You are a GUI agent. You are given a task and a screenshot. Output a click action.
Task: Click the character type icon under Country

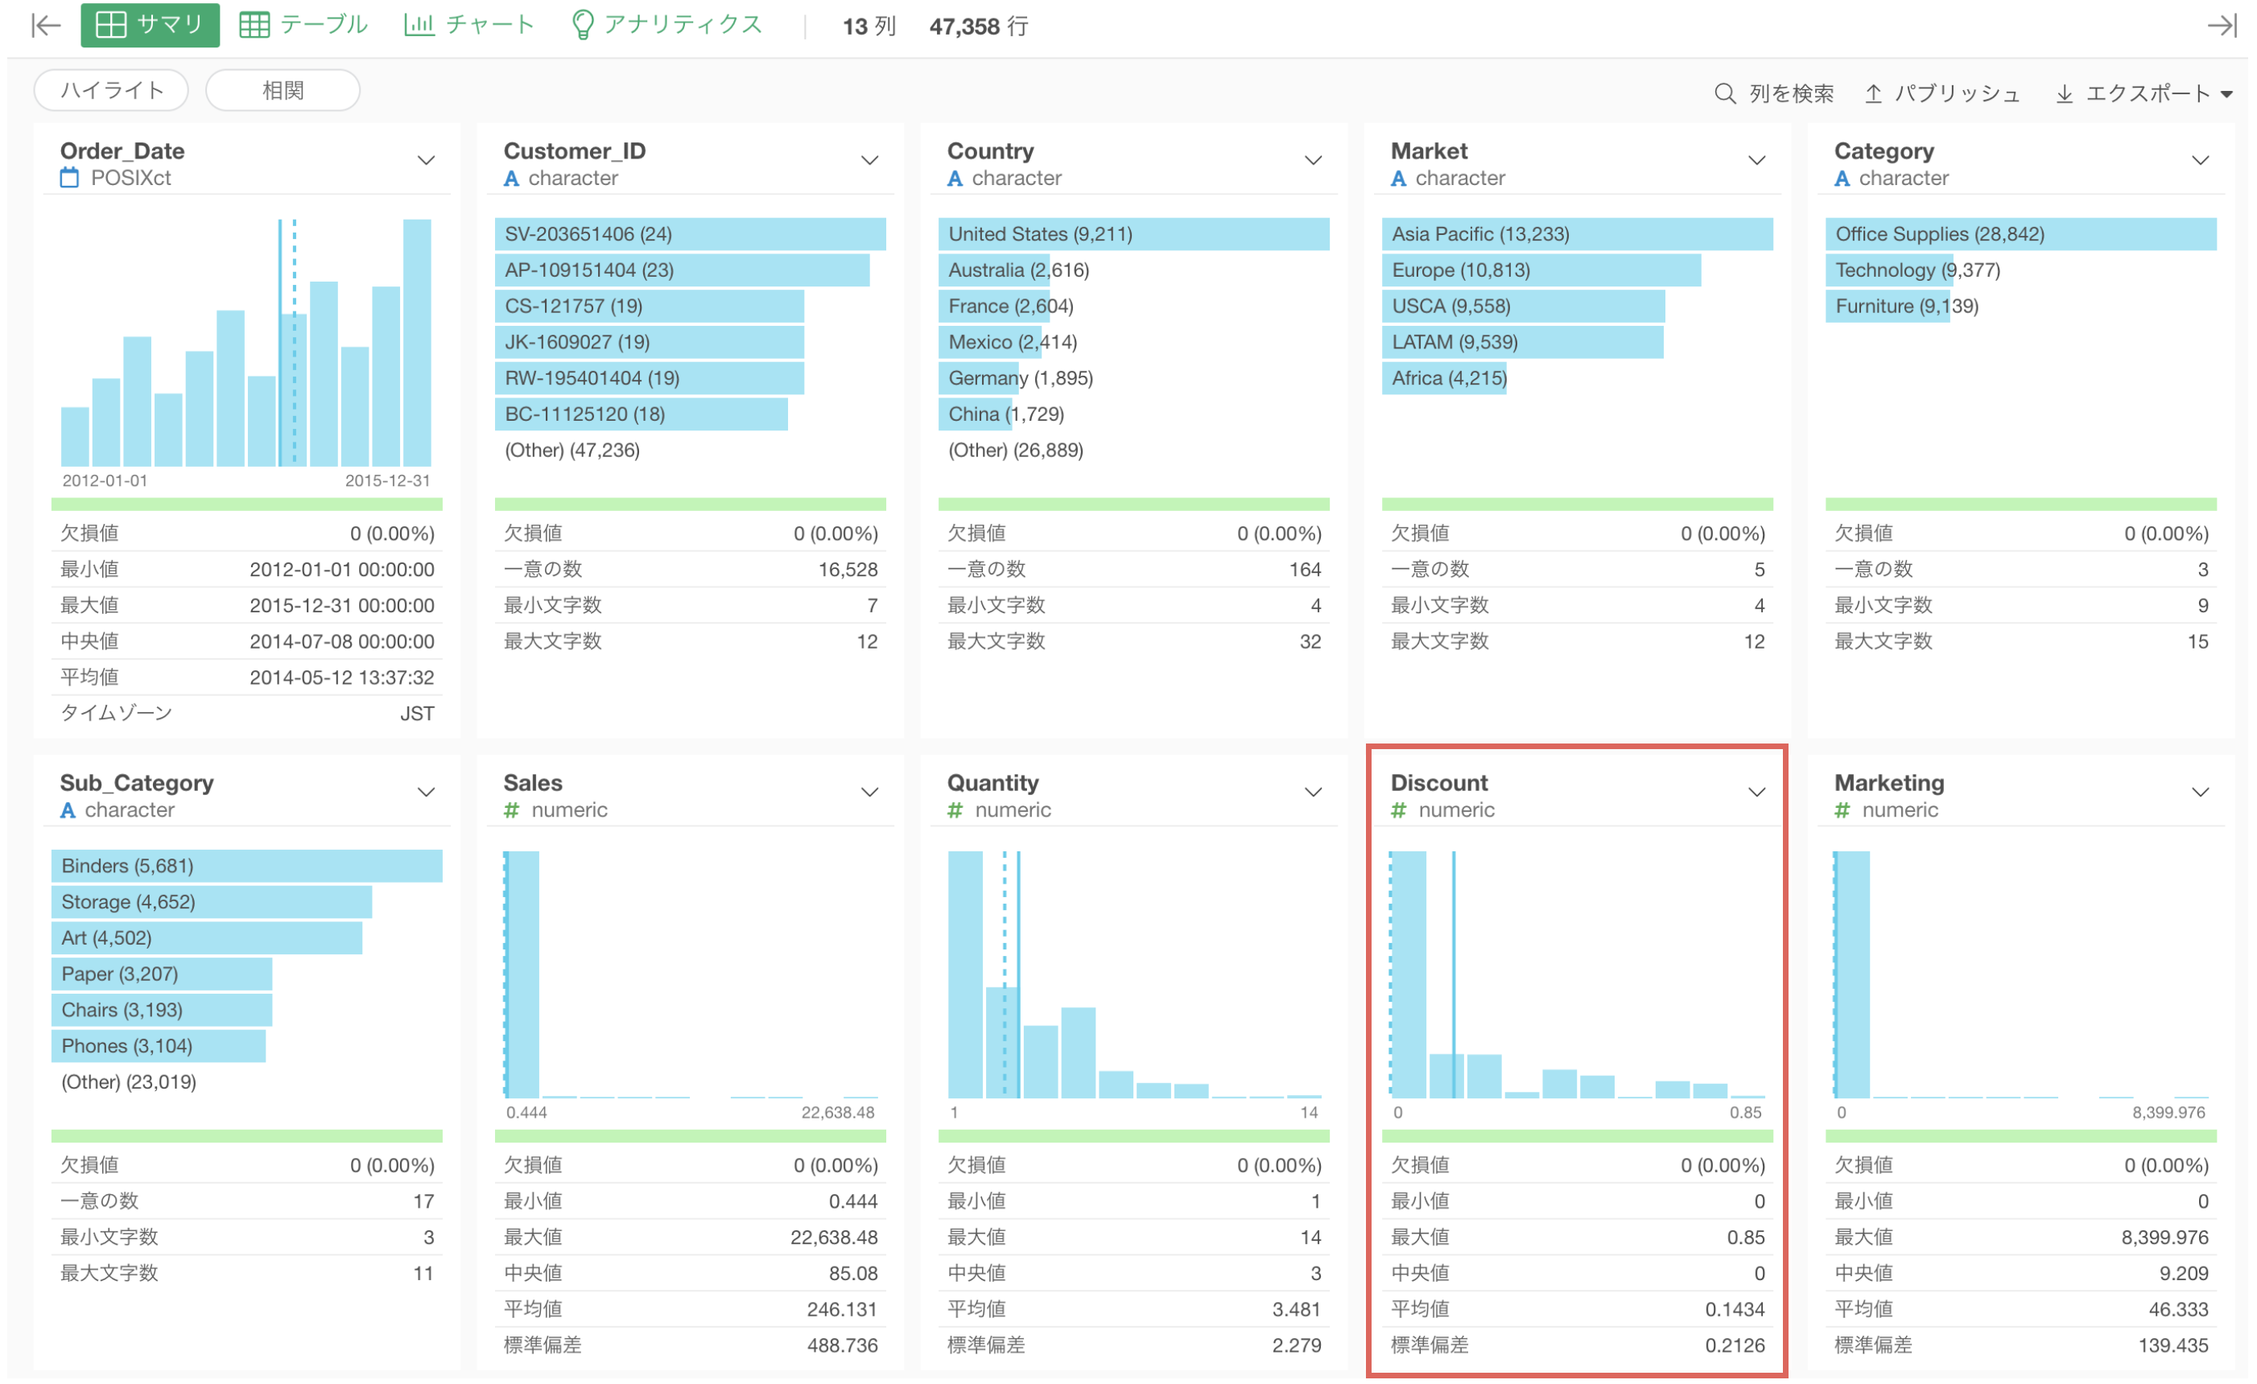955,179
